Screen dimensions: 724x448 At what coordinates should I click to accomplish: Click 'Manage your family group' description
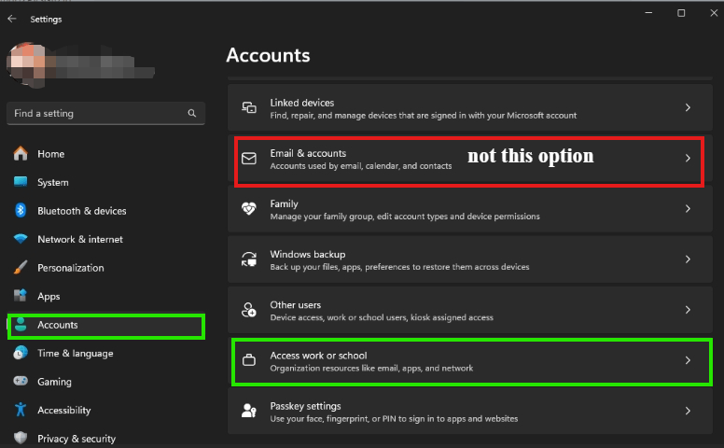coord(405,217)
